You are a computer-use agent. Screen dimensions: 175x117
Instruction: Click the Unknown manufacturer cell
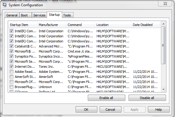45,87
